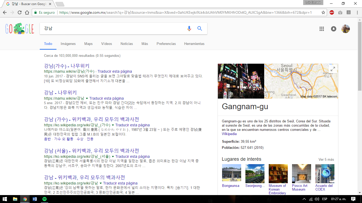Close the 강남 - Buscar con Google tab

click(50, 4)
